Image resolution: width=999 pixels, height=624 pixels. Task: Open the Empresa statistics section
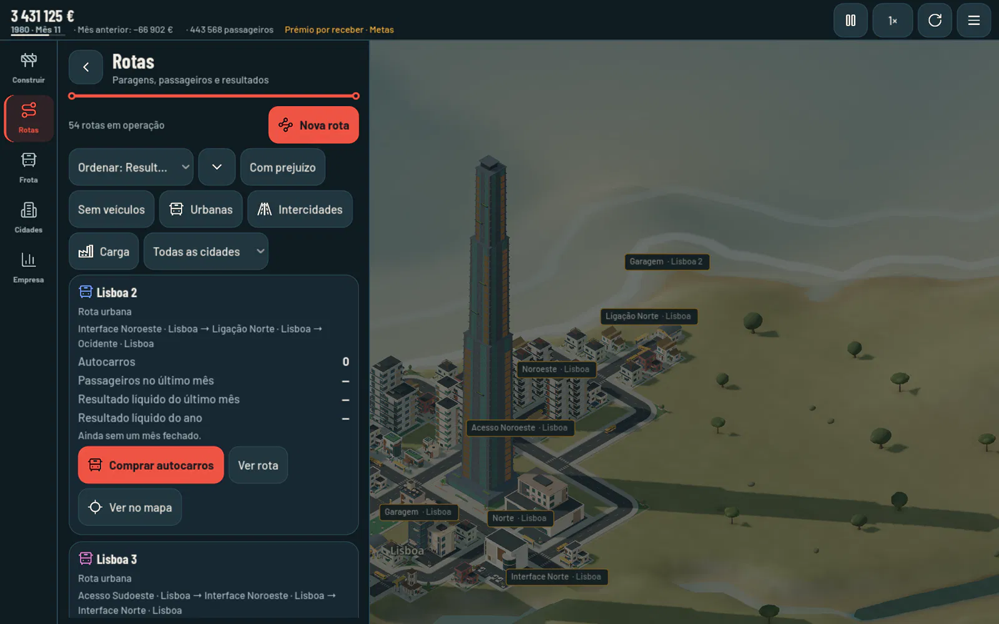pyautogui.click(x=29, y=268)
